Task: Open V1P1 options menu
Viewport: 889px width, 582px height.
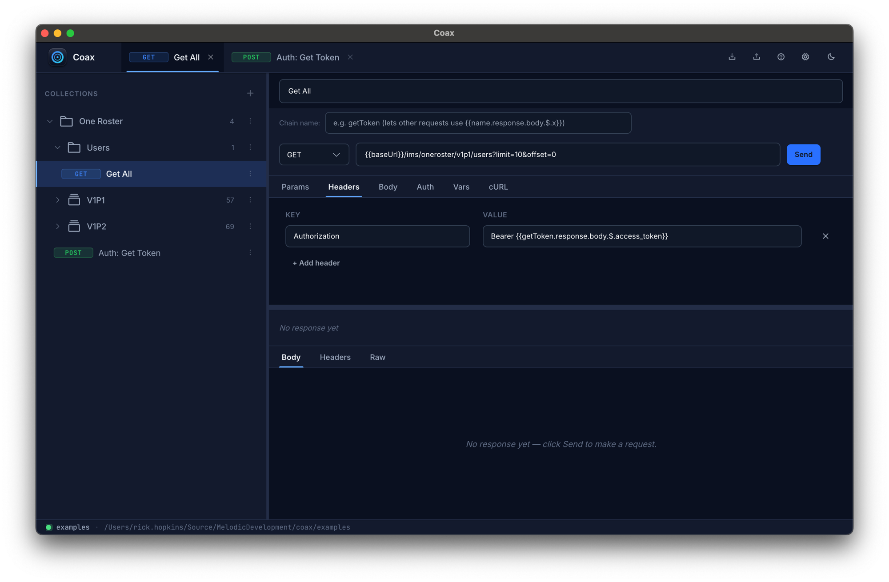Action: click(250, 200)
